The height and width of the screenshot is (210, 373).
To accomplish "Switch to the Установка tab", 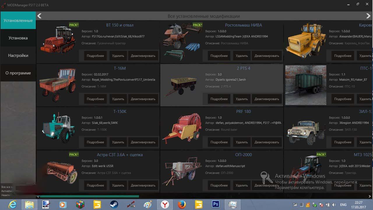I will (18, 38).
